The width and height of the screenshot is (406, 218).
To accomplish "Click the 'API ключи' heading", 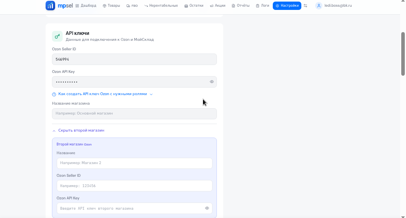I will (x=77, y=33).
